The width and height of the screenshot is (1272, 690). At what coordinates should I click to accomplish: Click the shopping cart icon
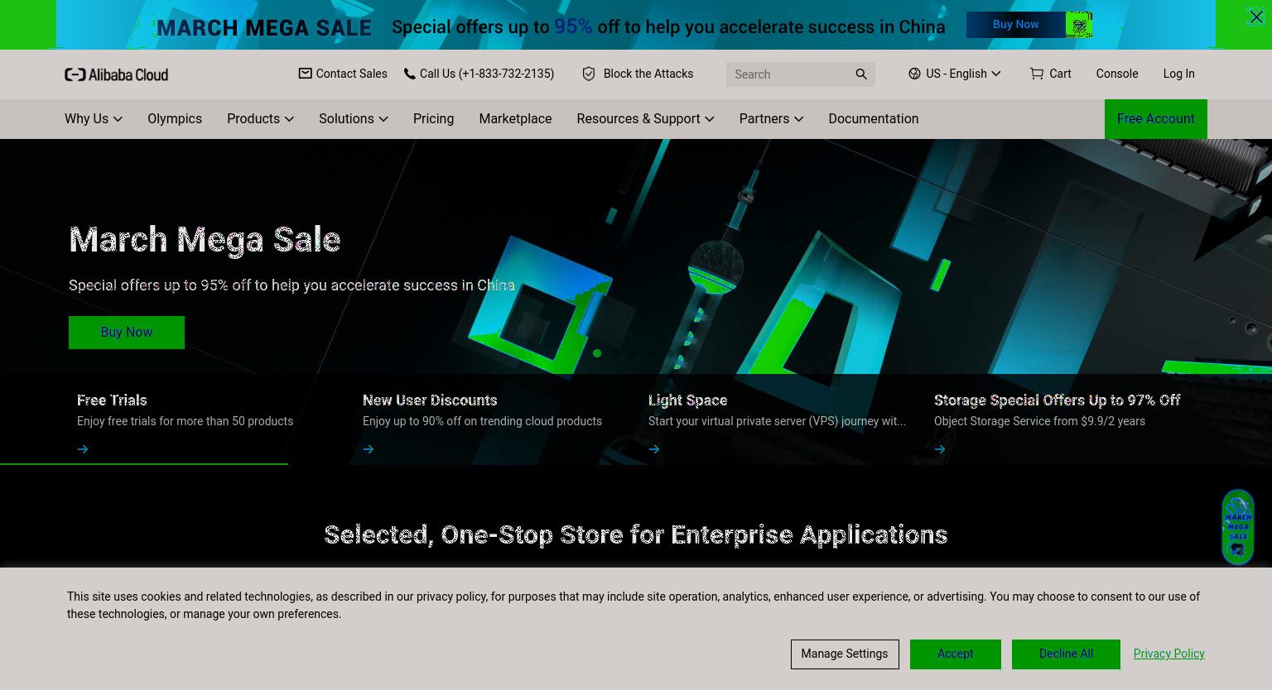point(1036,74)
